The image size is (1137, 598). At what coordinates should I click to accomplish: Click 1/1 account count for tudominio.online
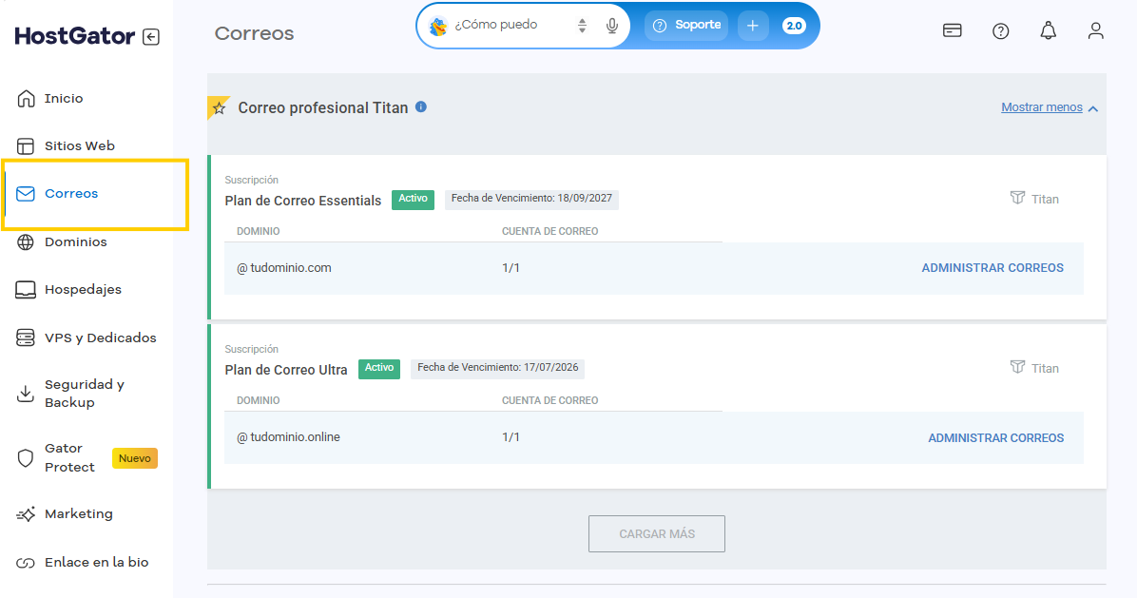(511, 437)
